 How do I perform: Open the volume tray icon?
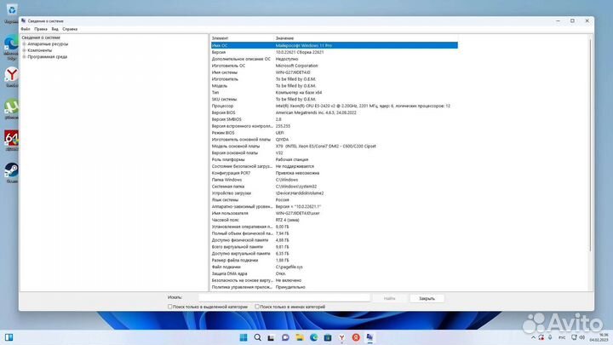point(581,337)
